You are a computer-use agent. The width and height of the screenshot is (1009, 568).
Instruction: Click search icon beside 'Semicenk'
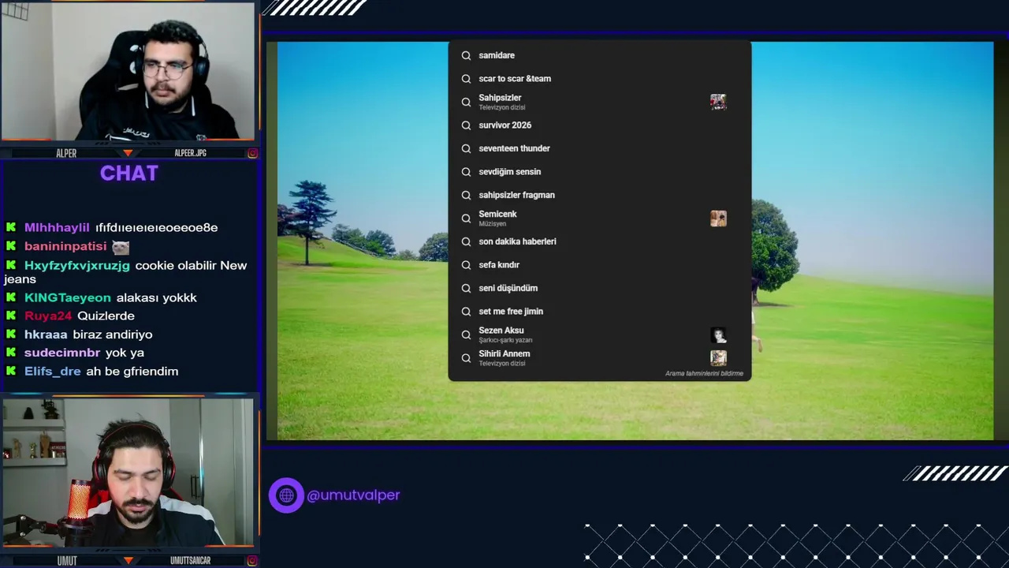coord(466,219)
